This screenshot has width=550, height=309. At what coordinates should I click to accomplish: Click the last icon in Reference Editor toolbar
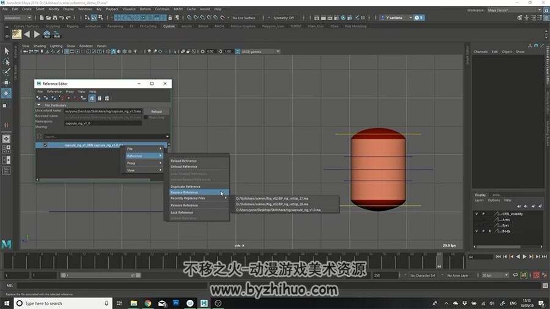[x=107, y=98]
